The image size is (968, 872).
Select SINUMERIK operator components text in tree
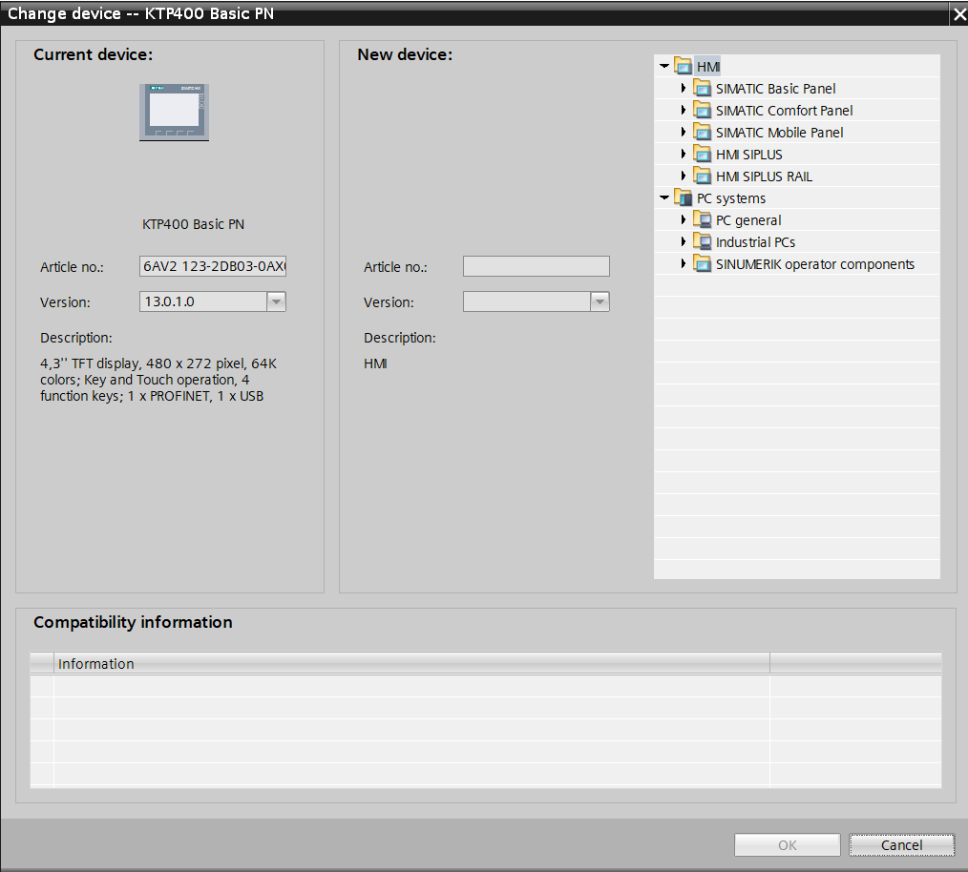815,264
